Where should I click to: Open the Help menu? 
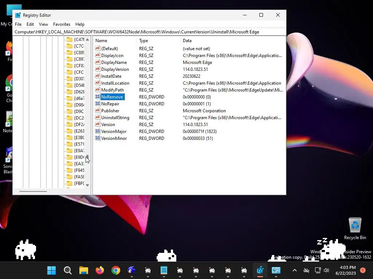[80, 24]
